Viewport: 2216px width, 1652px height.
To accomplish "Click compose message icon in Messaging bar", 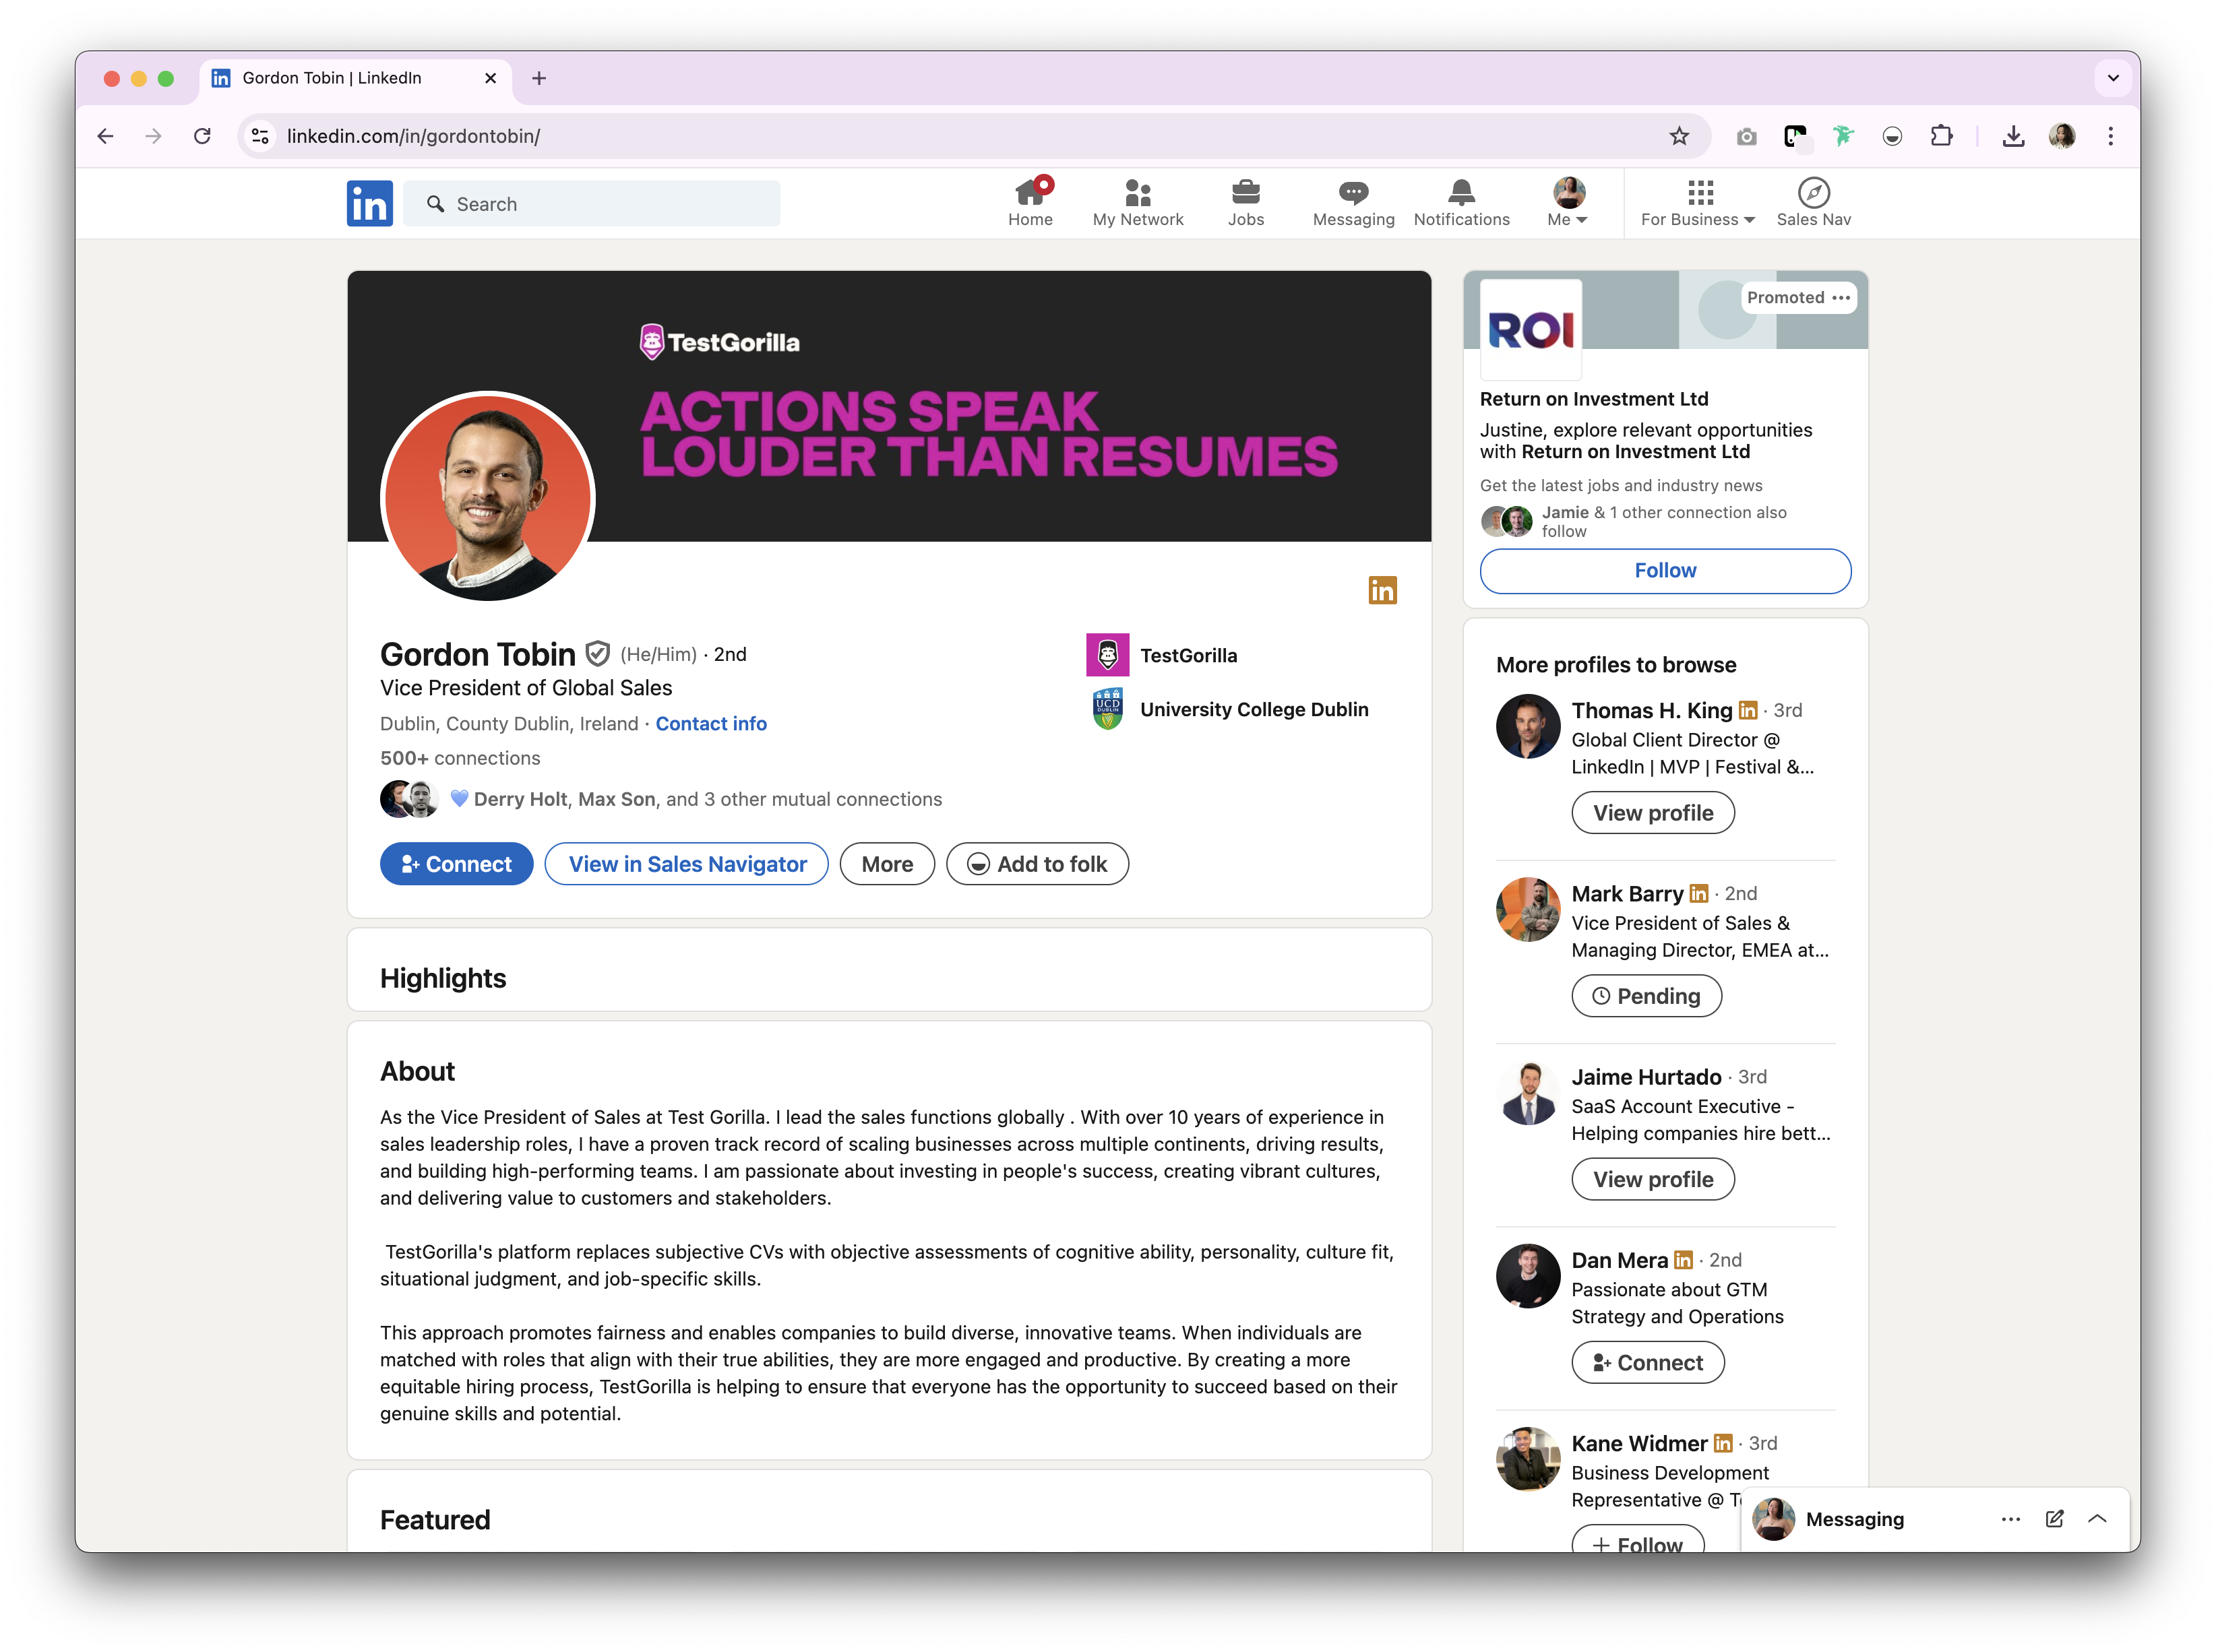I will [2054, 1519].
